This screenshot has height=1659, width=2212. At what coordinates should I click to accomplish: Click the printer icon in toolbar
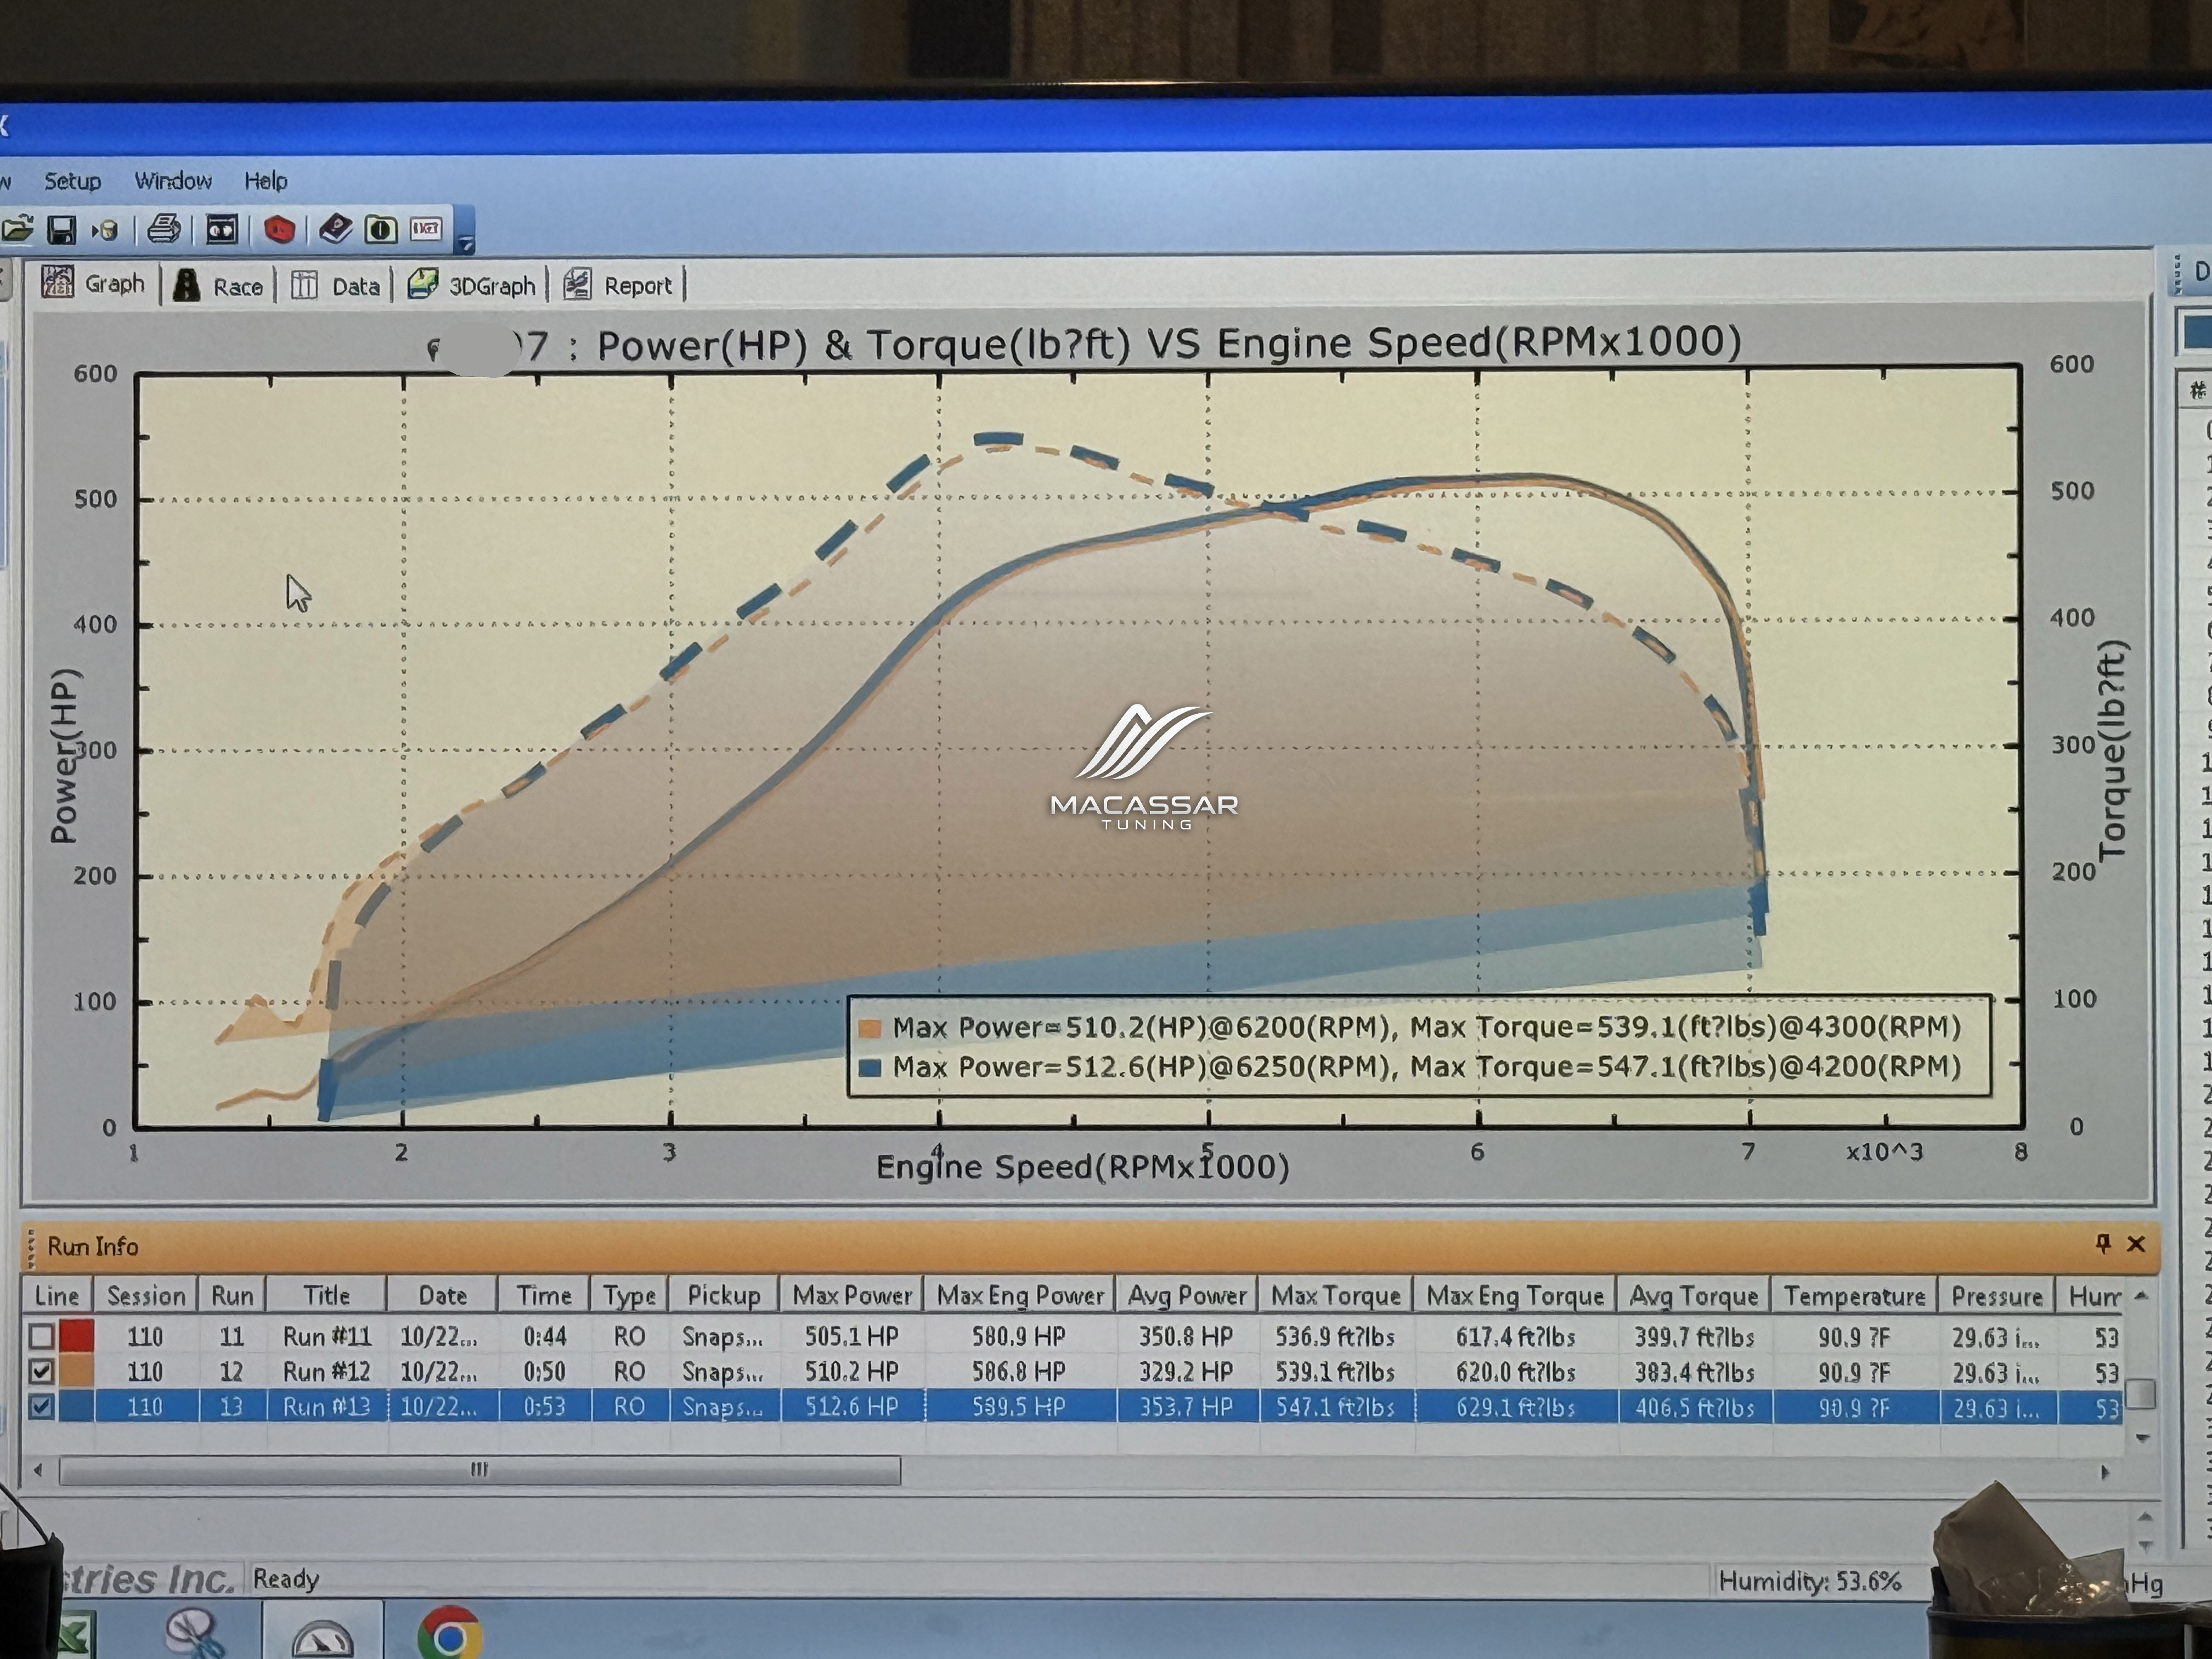pyautogui.click(x=164, y=230)
